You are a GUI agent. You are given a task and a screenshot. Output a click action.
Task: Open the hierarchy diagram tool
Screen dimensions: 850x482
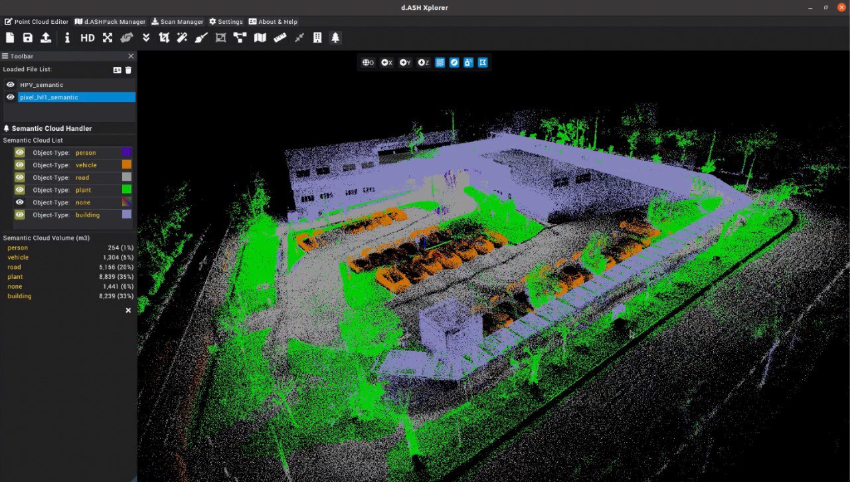click(240, 38)
